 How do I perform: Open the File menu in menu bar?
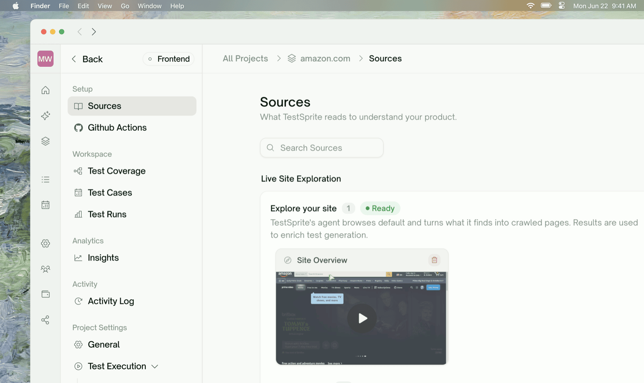tap(64, 6)
